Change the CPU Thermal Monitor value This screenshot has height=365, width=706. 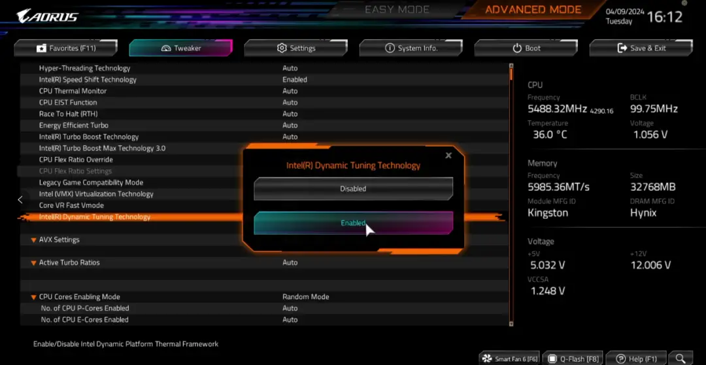(x=290, y=91)
